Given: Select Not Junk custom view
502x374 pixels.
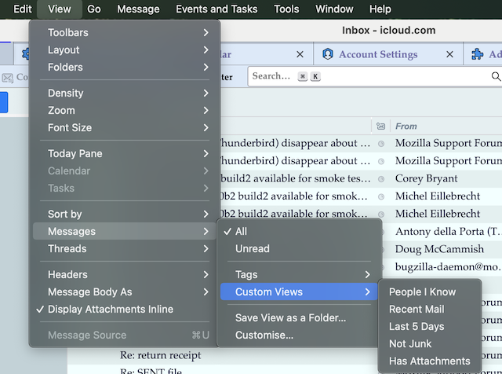Looking at the screenshot, I should [x=430, y=344].
